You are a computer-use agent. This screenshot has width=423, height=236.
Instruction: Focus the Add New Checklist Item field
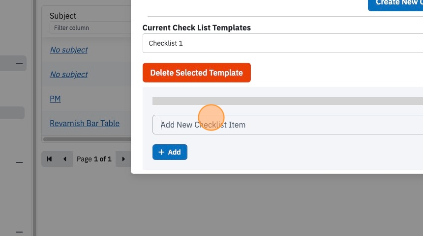(288, 125)
